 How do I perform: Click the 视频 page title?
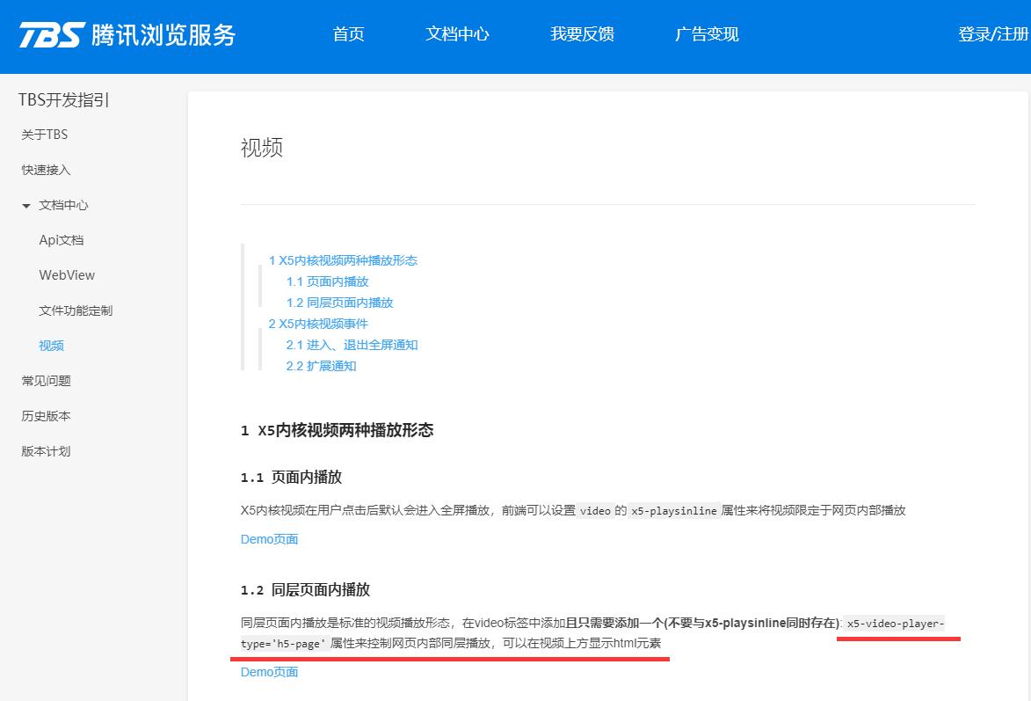coord(262,148)
